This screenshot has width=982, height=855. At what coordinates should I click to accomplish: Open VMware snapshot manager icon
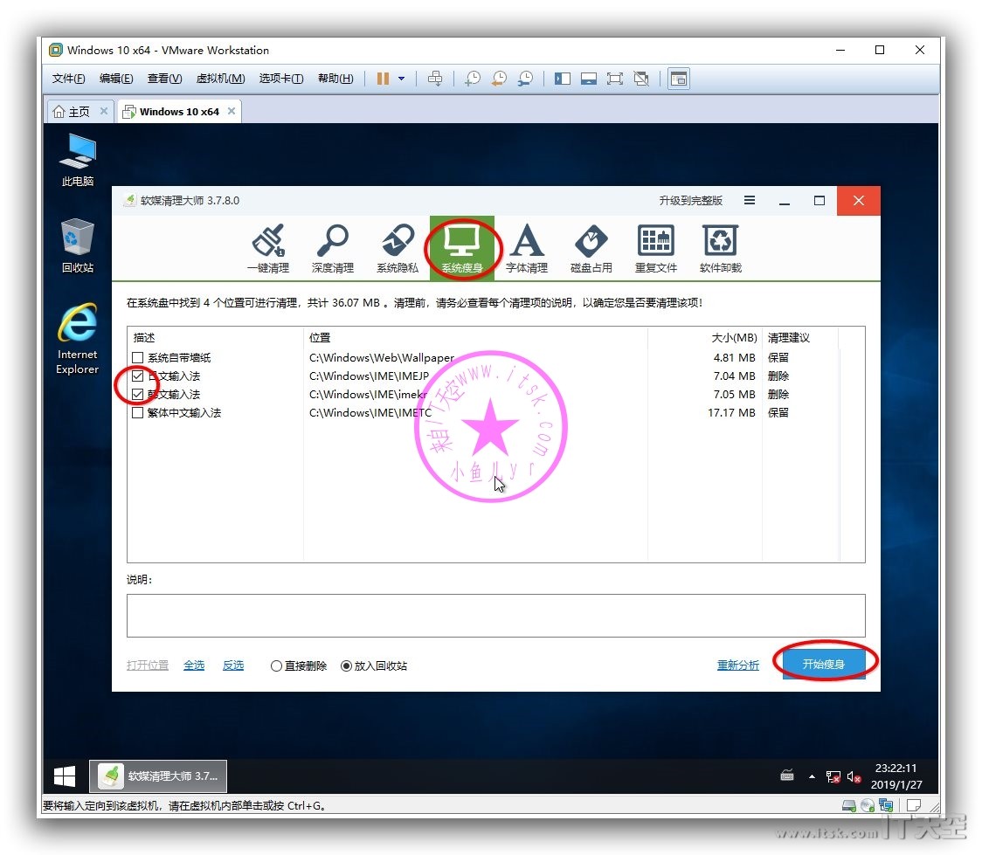[x=525, y=79]
